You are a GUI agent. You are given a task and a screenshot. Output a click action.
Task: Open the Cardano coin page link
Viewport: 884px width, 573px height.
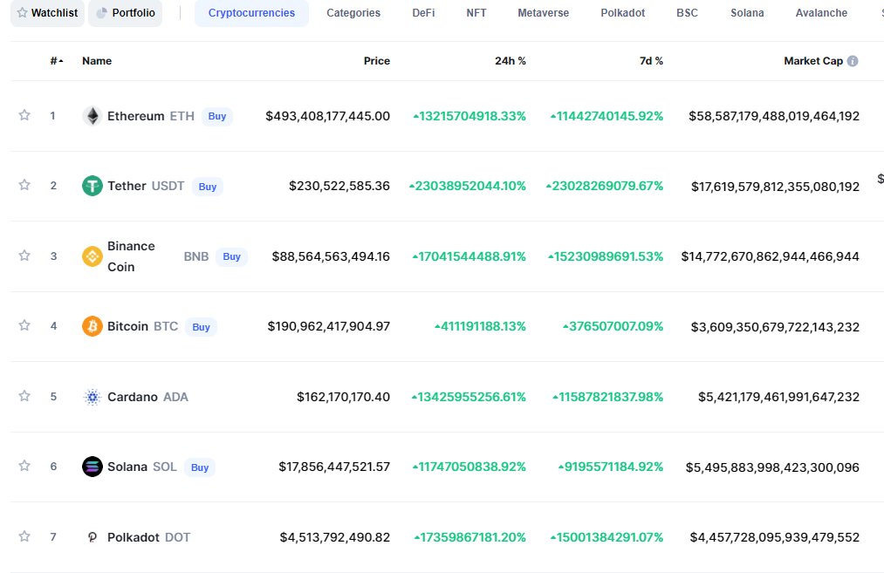[x=133, y=397]
